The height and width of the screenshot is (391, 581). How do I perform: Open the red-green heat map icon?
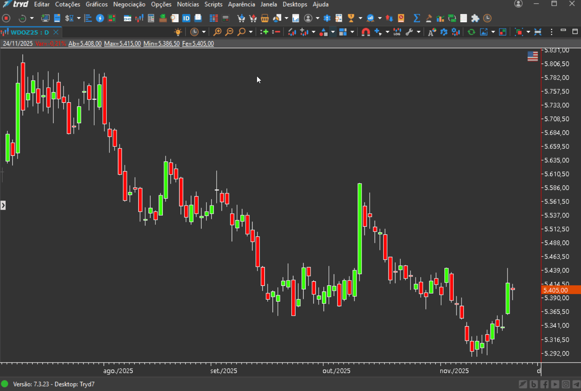click(112, 18)
